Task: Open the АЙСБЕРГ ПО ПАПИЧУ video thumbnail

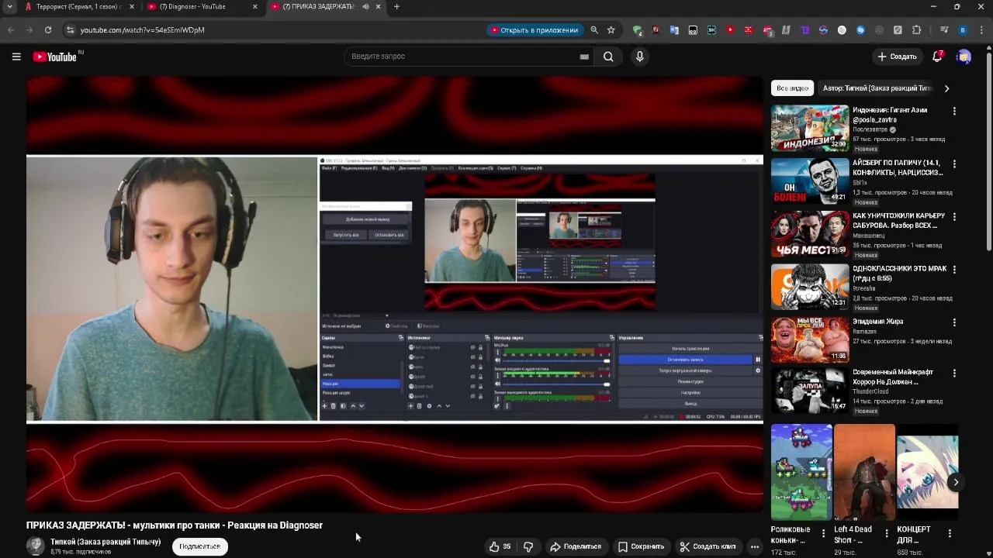Action: pyautogui.click(x=810, y=181)
